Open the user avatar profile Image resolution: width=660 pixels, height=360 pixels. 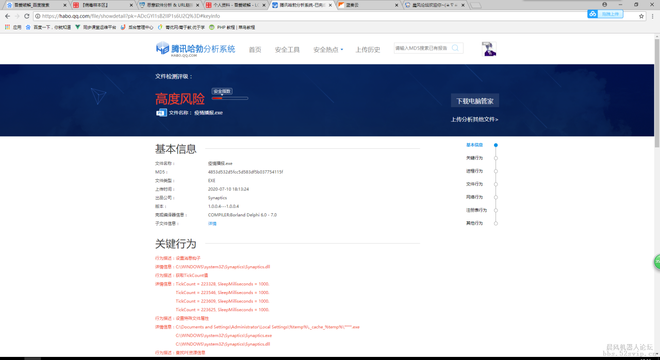(489, 49)
